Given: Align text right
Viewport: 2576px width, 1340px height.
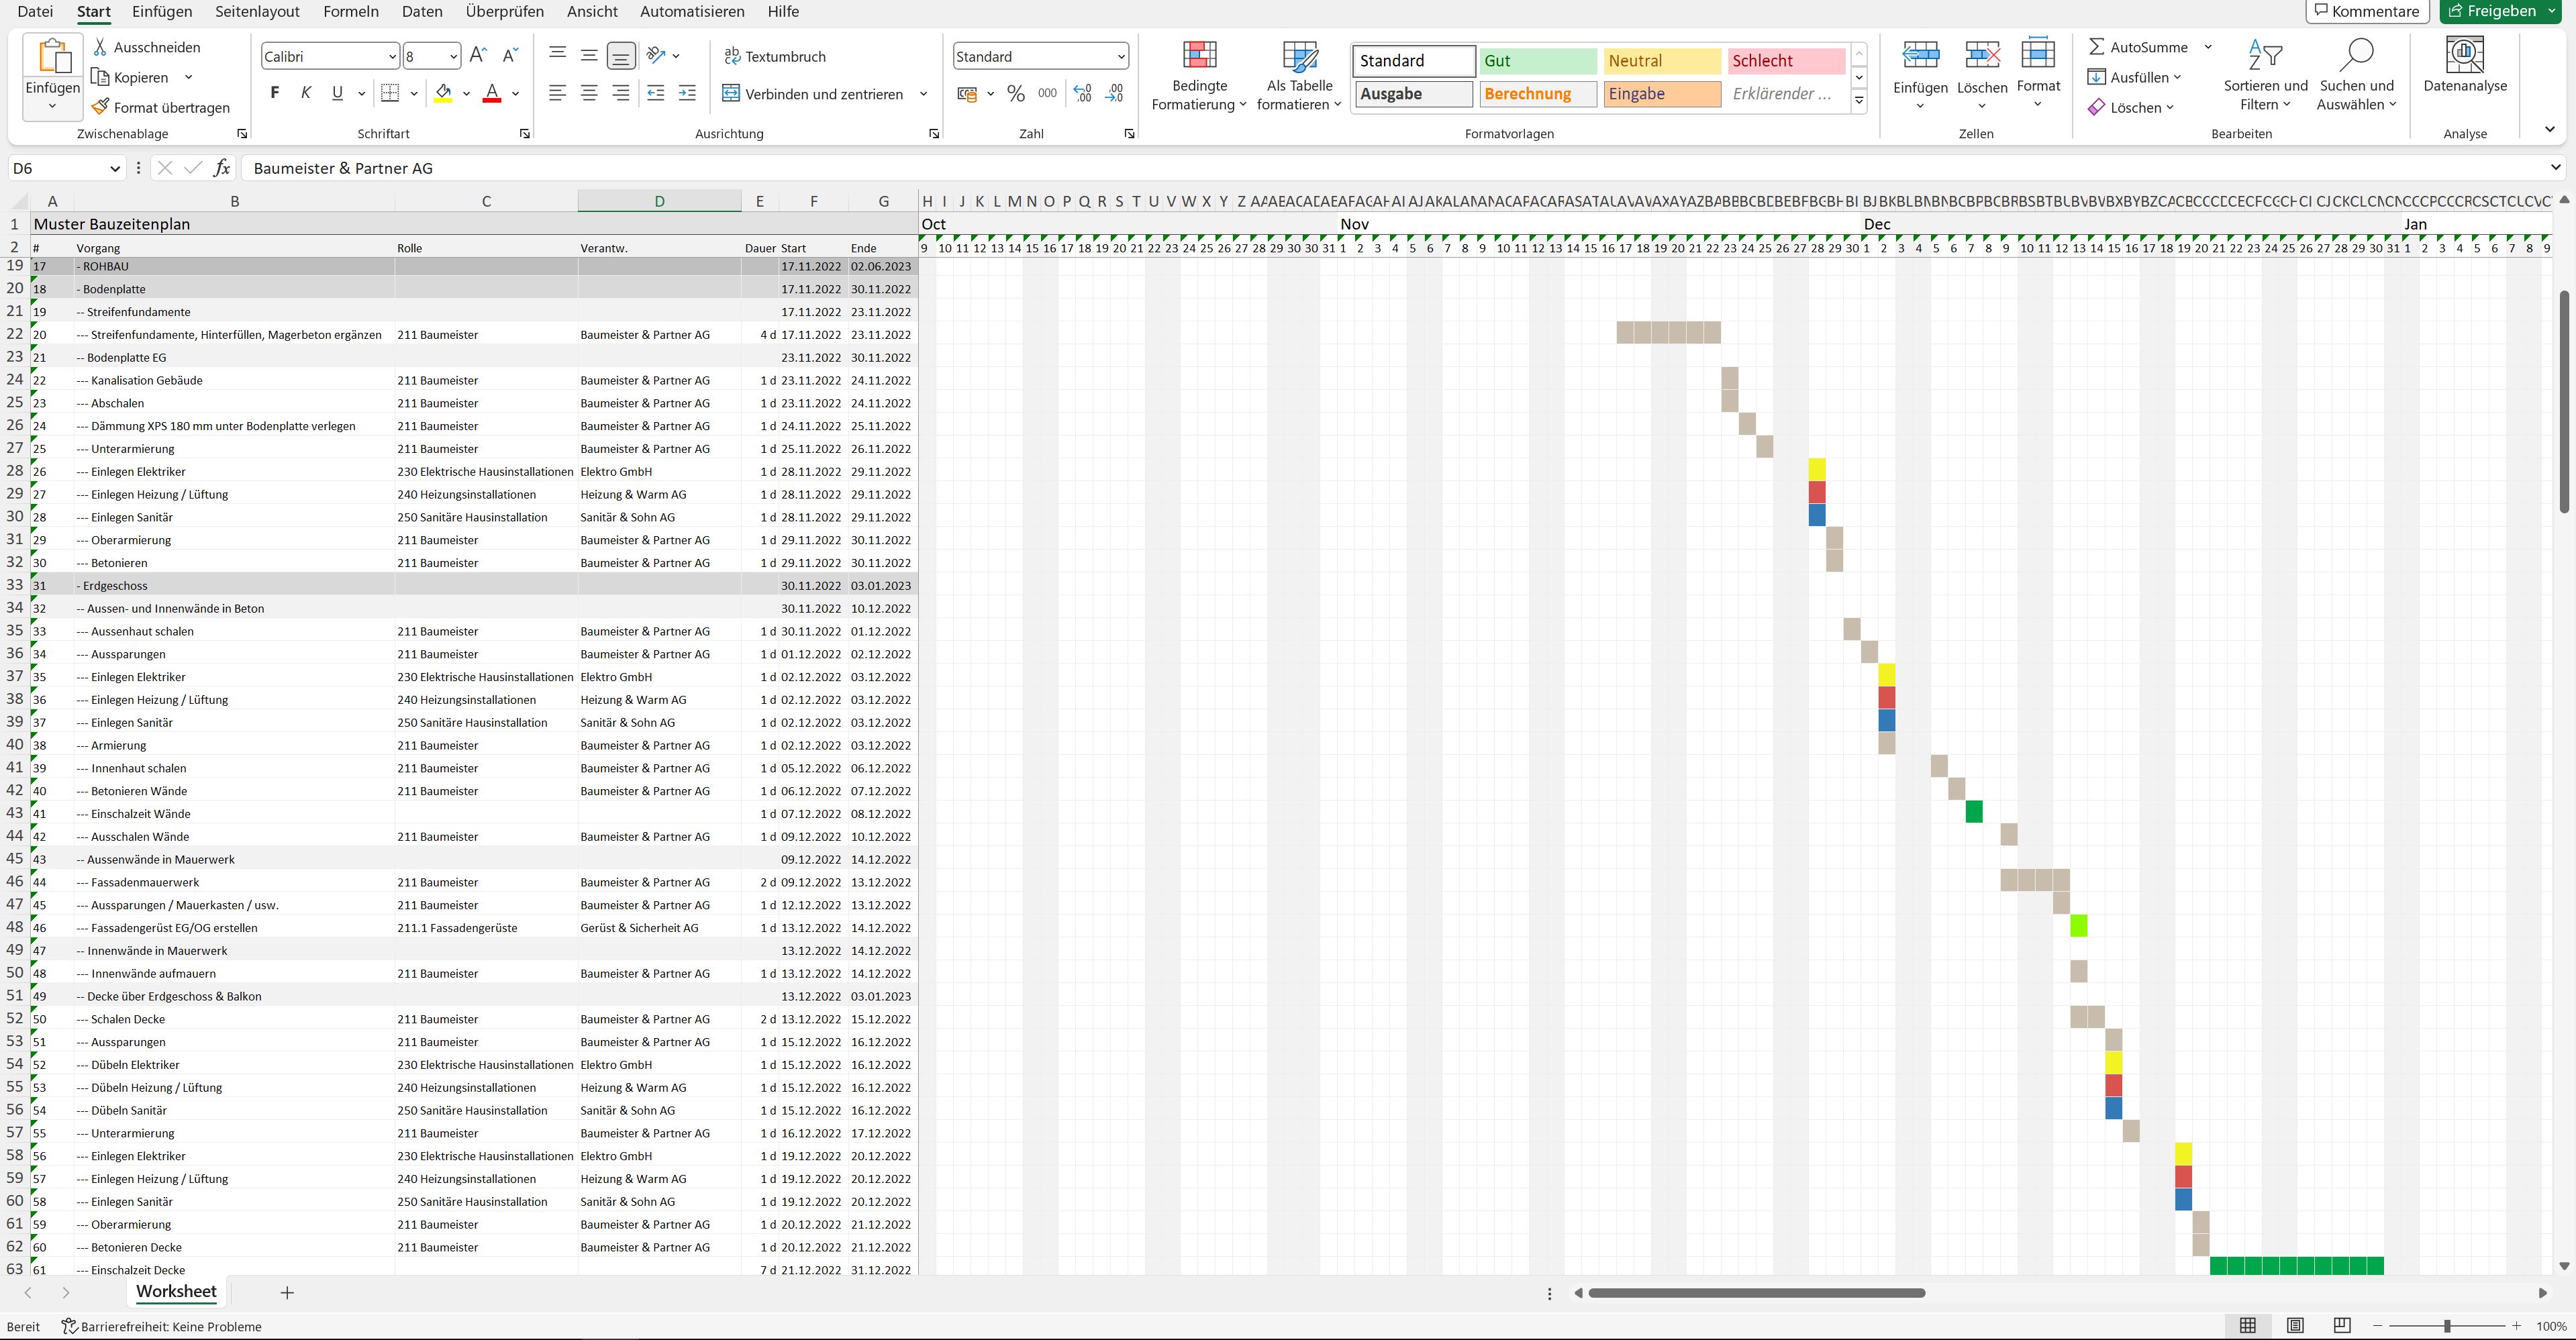Looking at the screenshot, I should click(x=621, y=93).
